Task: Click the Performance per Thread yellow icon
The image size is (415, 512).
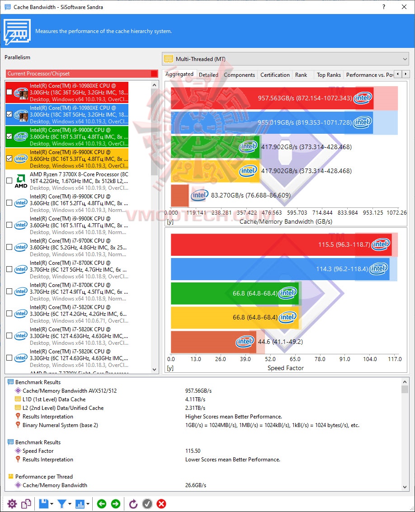Action: pyautogui.click(x=10, y=476)
